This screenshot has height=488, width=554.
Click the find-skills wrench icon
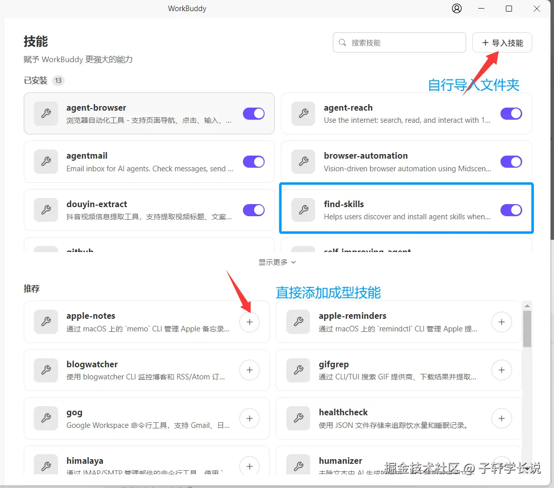(x=303, y=210)
